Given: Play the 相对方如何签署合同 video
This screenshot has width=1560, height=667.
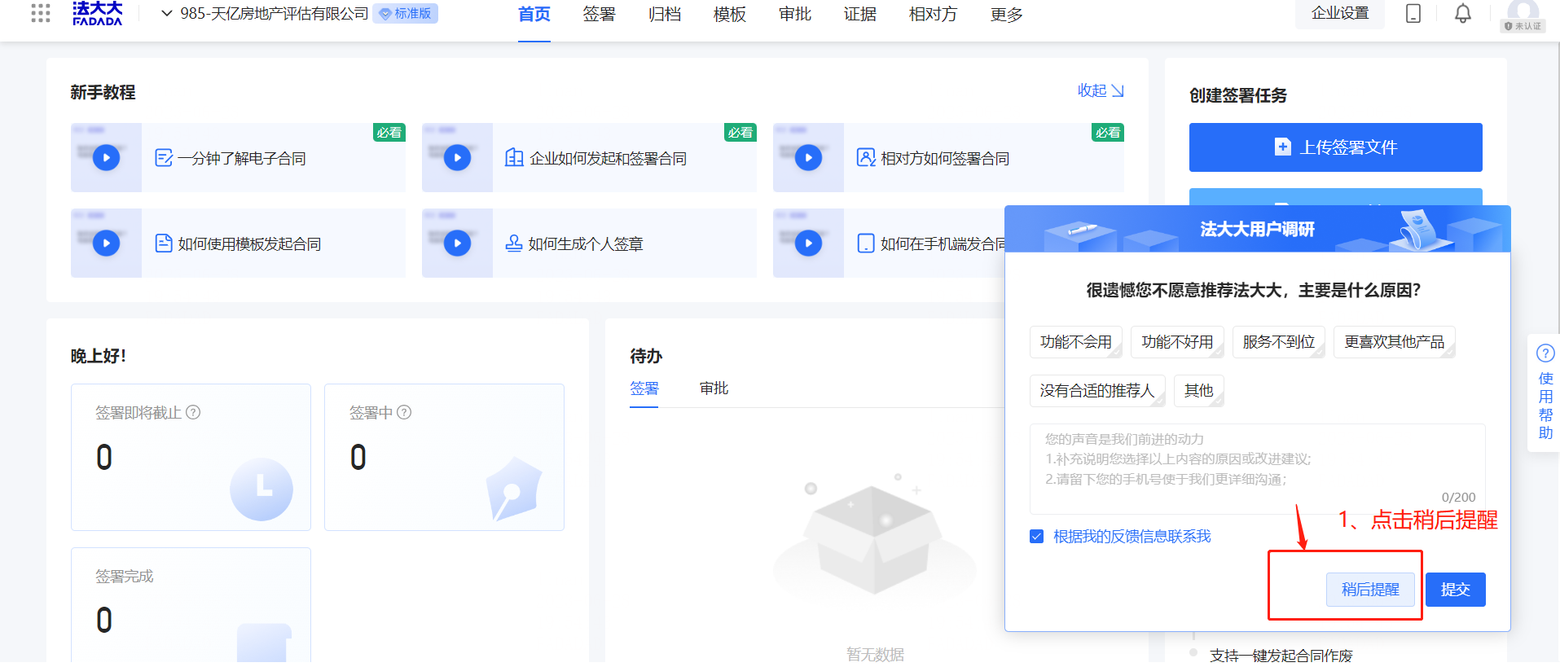Looking at the screenshot, I should click(808, 157).
